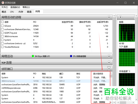Check the svchost.exe (netsvcs -p) checkbox
The height and width of the screenshot is (104, 138).
(x=2, y=43)
